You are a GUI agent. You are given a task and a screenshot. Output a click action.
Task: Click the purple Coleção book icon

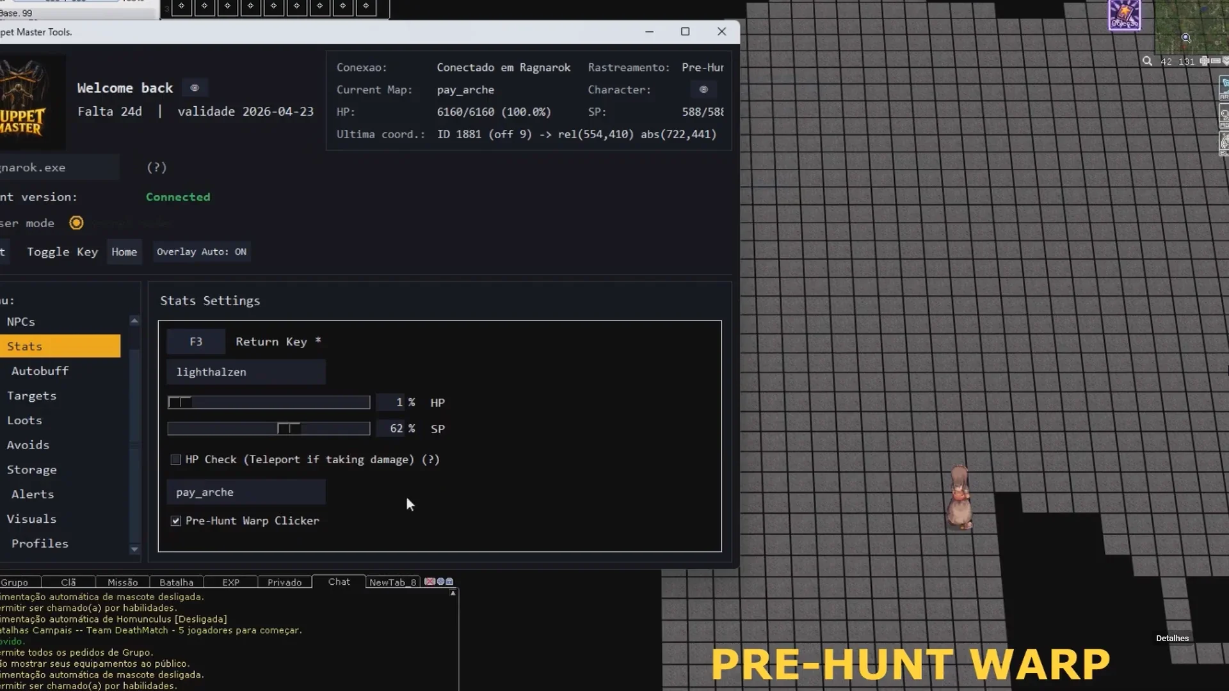[x=1125, y=15]
